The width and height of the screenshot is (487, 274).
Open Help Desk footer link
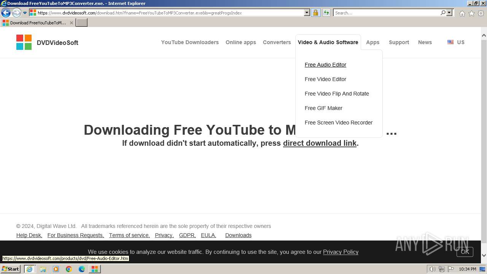tap(29, 235)
